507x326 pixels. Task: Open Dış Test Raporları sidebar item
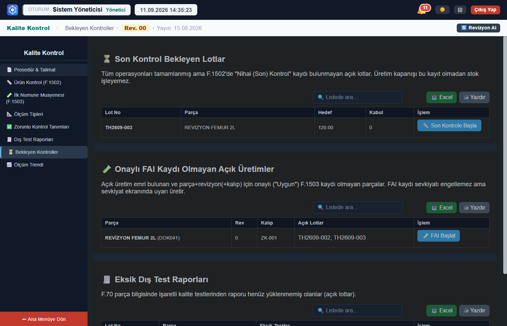pos(44,139)
